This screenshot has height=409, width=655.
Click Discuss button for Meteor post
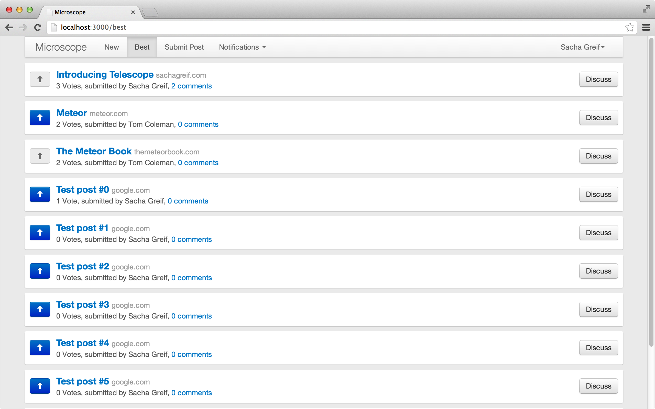point(598,117)
